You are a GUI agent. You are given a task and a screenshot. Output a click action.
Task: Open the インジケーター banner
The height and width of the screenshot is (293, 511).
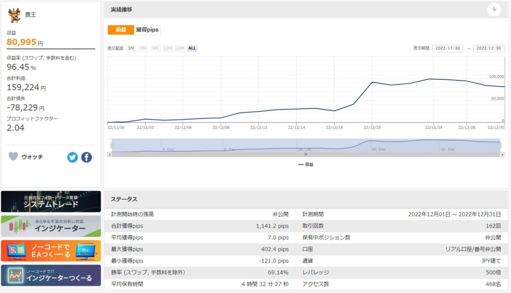point(51,226)
